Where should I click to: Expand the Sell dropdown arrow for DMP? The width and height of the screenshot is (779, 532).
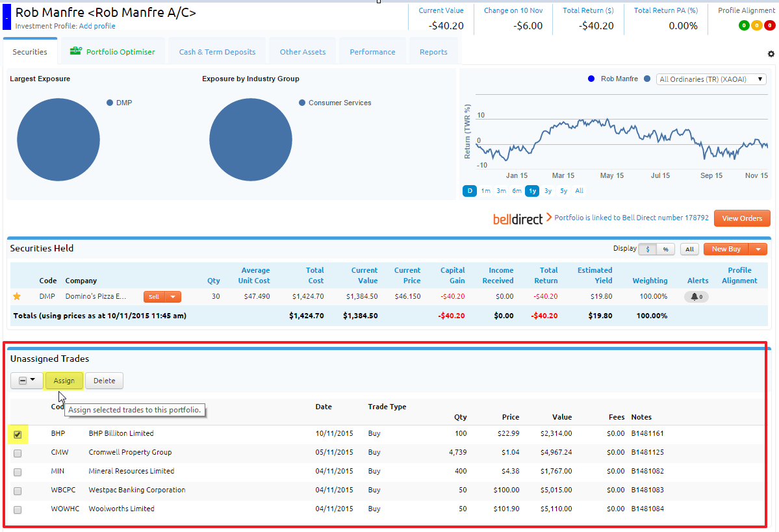173,297
